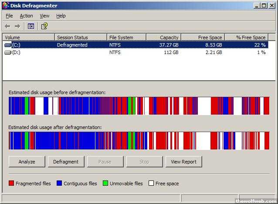278x204 pixels.
Task: Click the Fragmented files legend label
Action: pyautogui.click(x=33, y=184)
